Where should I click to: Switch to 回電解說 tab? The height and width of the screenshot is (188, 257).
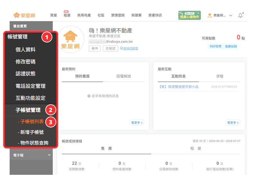[x=124, y=76]
